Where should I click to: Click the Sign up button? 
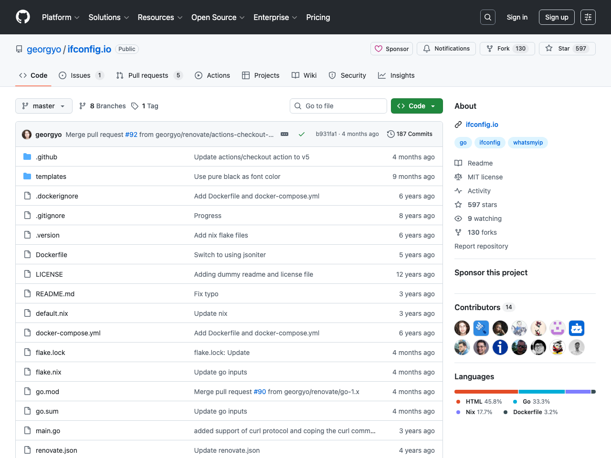click(x=557, y=17)
